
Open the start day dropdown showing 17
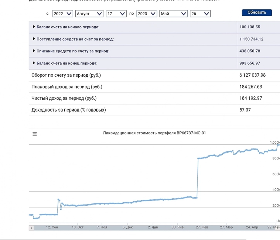pos(116,14)
